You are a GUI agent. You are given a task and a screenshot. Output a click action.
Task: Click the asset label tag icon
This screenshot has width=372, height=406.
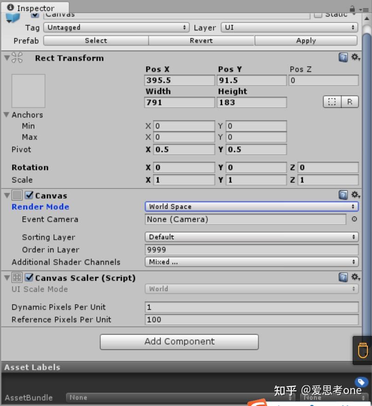click(361, 382)
